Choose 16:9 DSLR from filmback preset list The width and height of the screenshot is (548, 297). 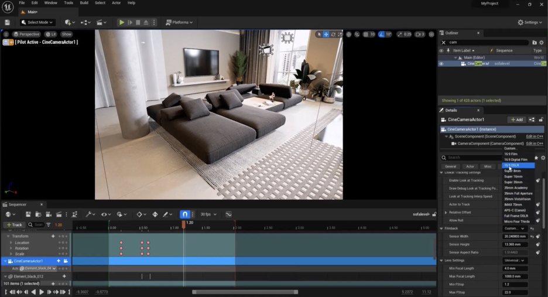518,165
